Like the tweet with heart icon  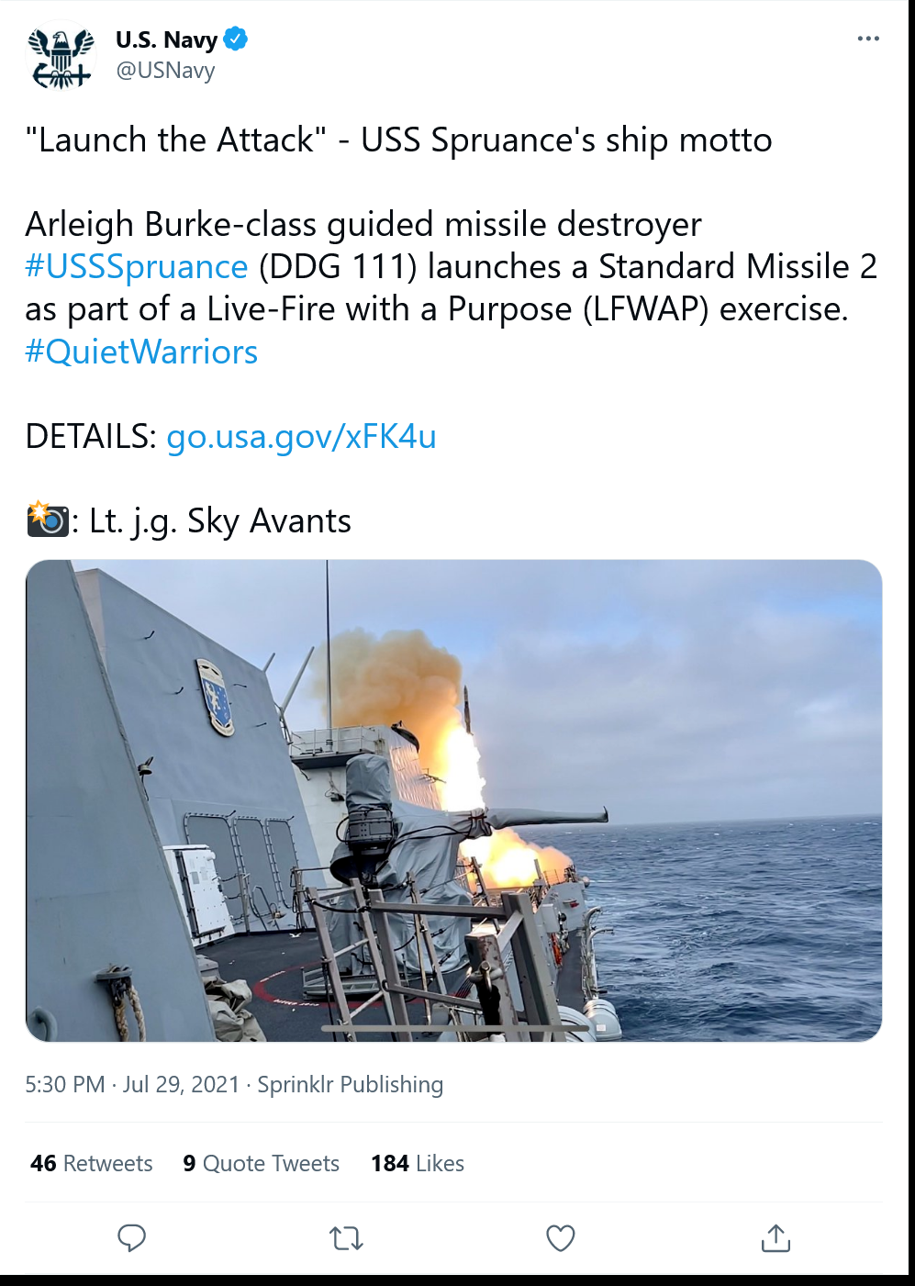(561, 1238)
